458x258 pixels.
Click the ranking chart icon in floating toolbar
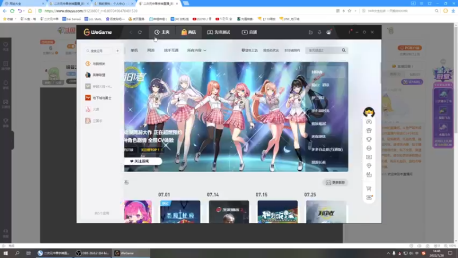369,175
